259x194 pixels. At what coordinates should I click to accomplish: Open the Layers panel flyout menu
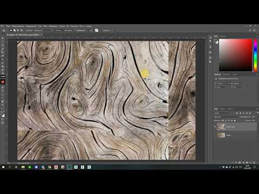257,109
